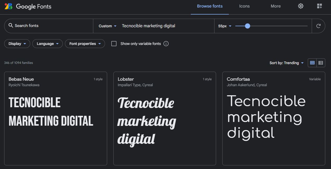331x169 pixels.
Task: Switch to list view layout
Action: tap(321, 63)
